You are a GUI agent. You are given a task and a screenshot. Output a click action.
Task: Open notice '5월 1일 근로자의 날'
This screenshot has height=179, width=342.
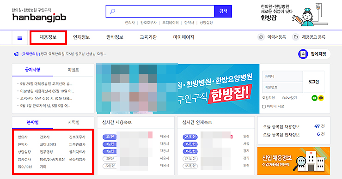(x=45, y=106)
